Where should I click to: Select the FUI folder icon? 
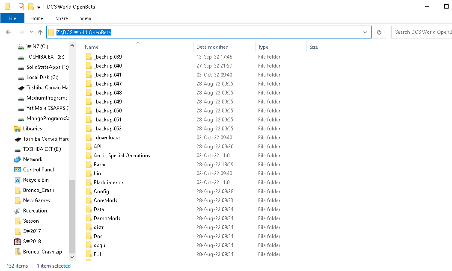pyautogui.click(x=89, y=254)
